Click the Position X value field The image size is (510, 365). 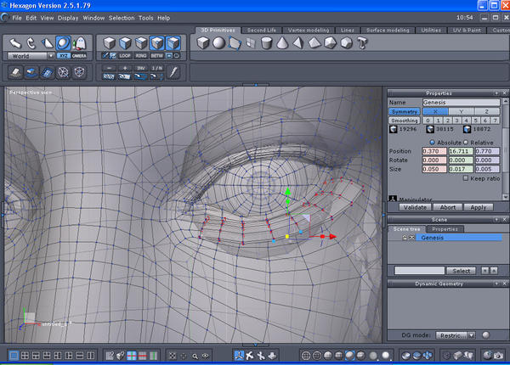click(x=435, y=150)
